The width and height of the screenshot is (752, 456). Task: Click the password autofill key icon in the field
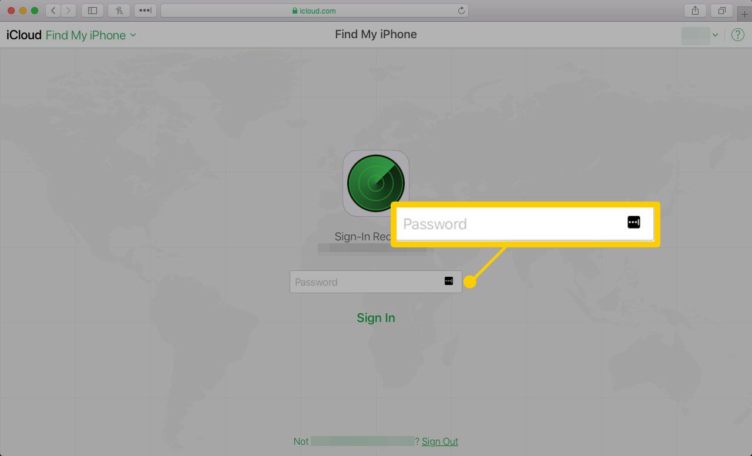pos(449,281)
